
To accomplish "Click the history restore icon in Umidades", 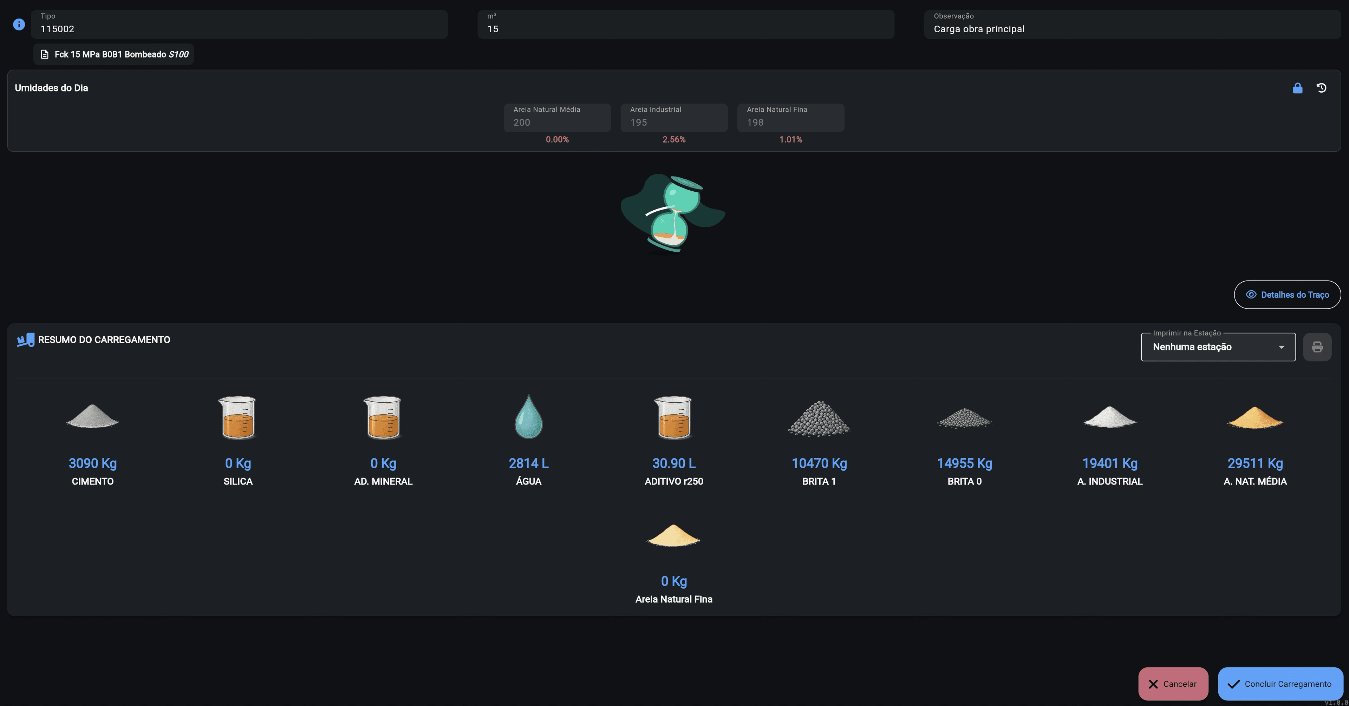I will click(x=1321, y=88).
